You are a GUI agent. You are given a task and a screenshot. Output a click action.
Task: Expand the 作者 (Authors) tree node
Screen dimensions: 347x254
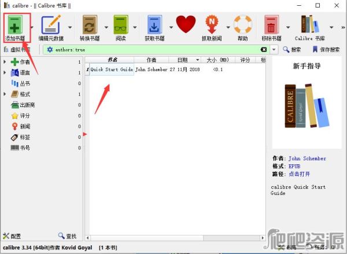pos(5,62)
